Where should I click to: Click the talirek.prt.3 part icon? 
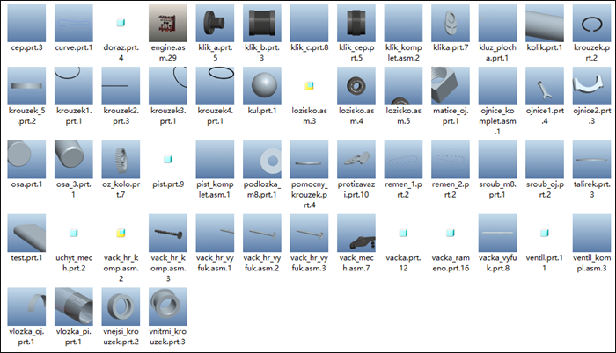click(591, 159)
